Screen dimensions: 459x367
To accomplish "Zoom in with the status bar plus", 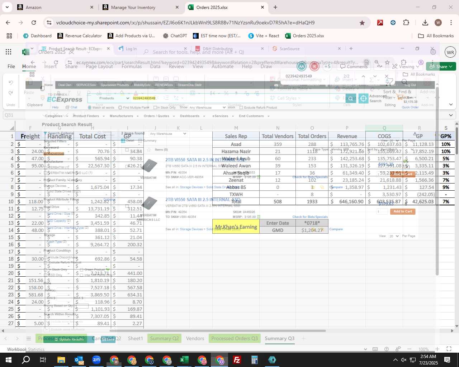I will tap(437, 349).
